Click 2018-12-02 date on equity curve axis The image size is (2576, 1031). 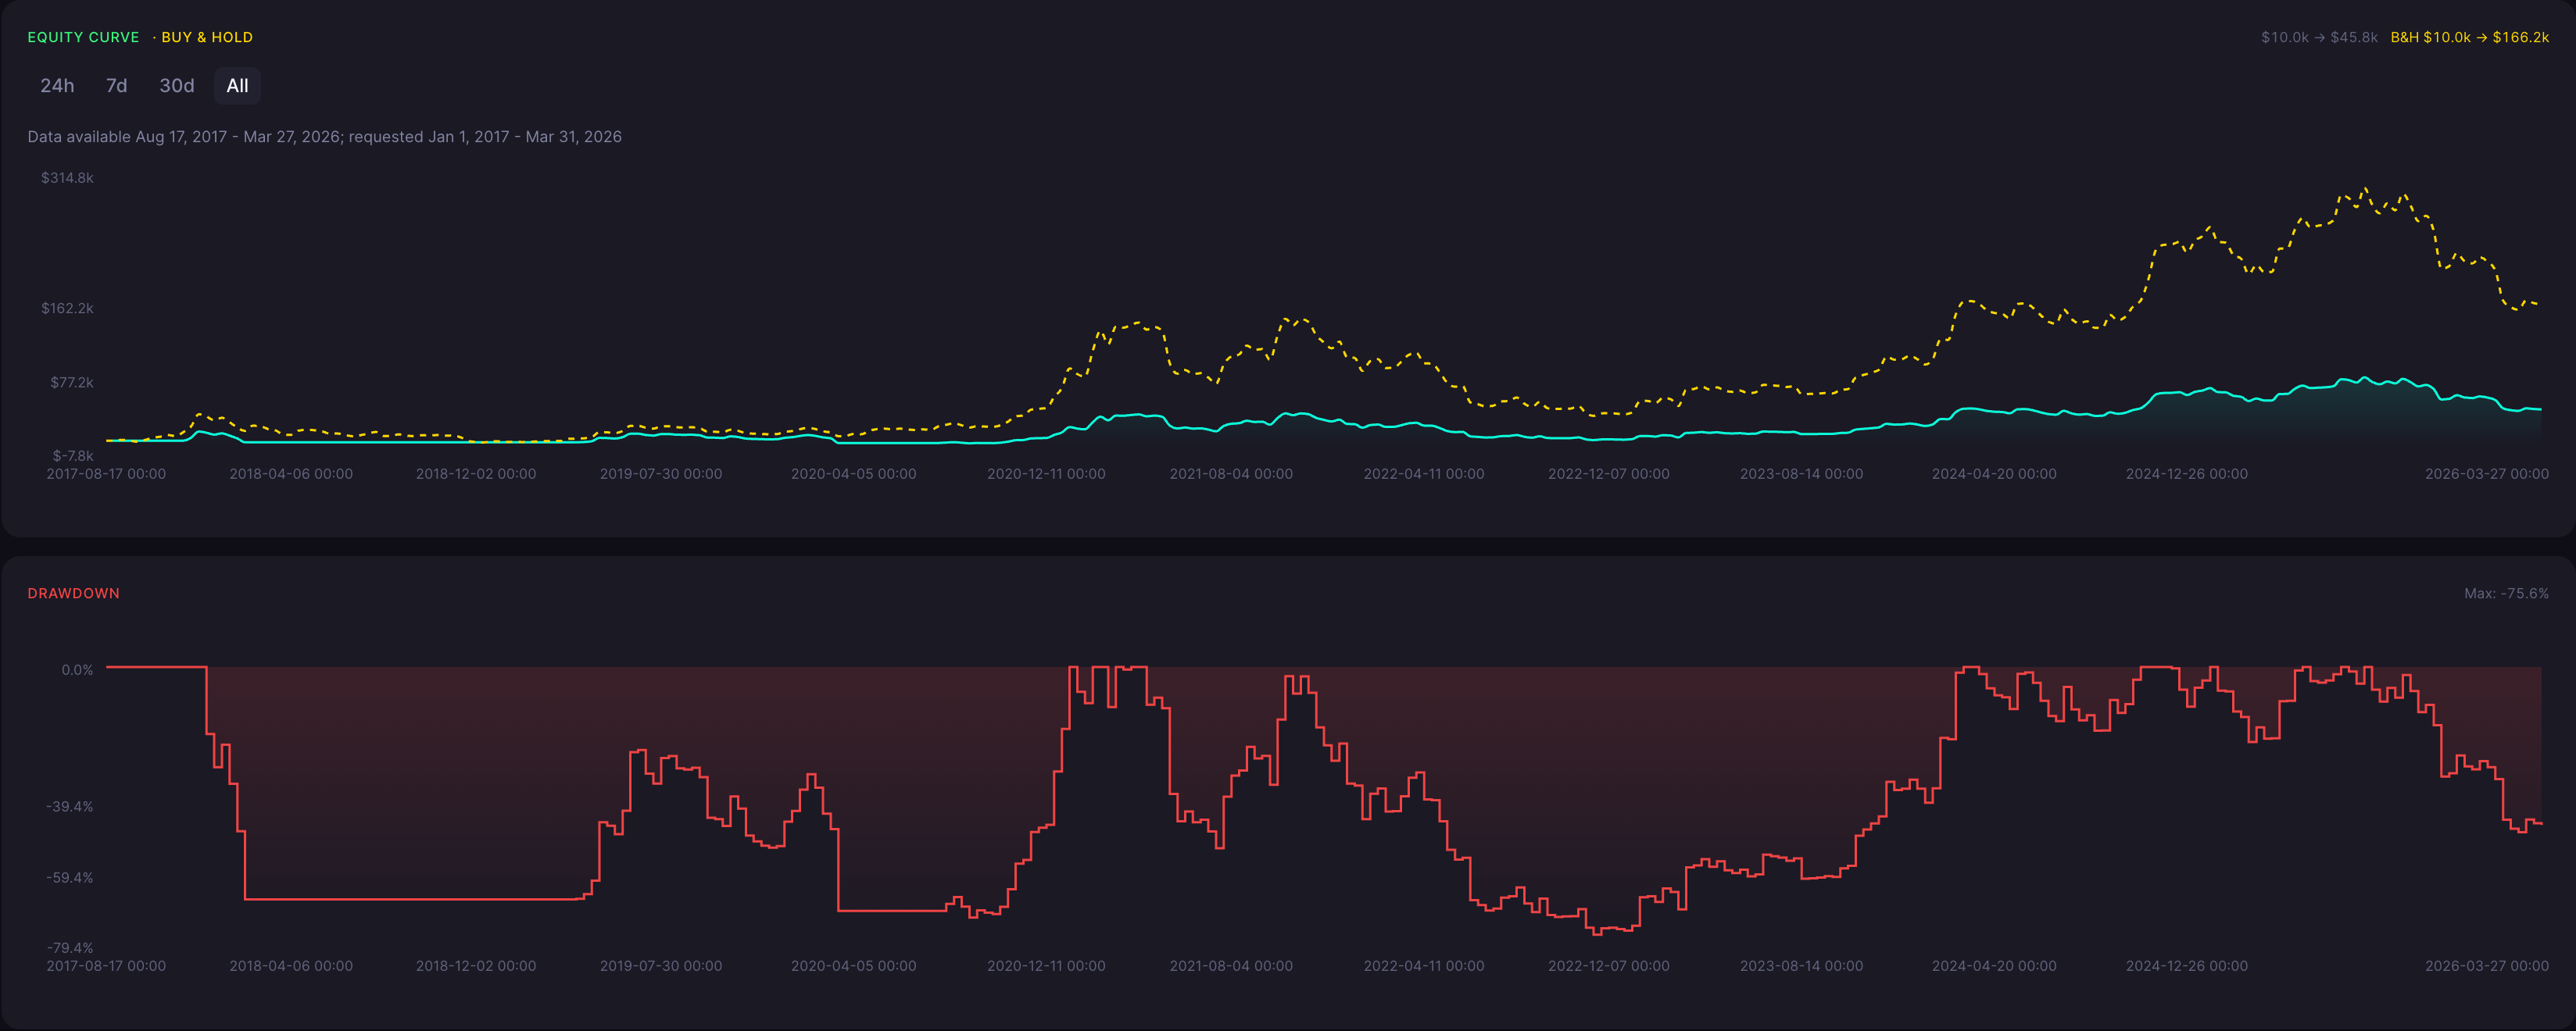click(476, 473)
